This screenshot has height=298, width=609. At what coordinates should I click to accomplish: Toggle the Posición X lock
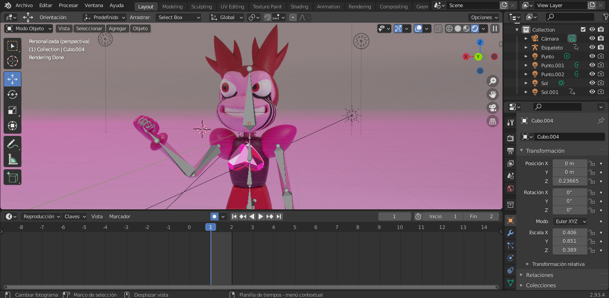pos(592,163)
